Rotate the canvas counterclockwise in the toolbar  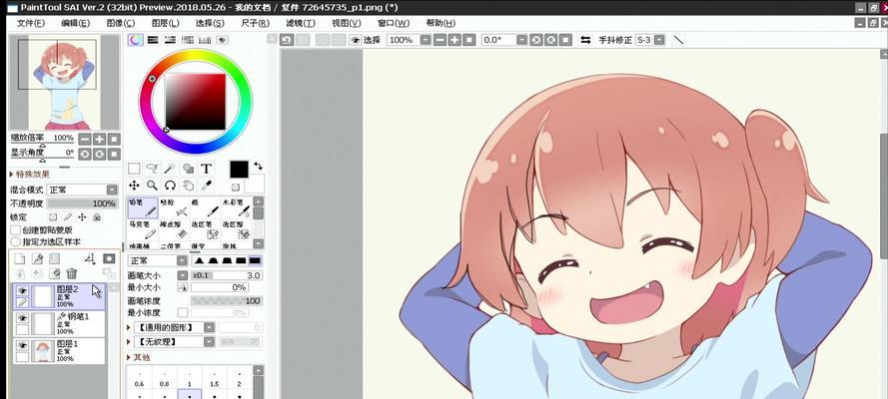click(x=535, y=40)
